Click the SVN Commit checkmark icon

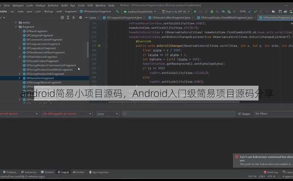(x=256, y=11)
